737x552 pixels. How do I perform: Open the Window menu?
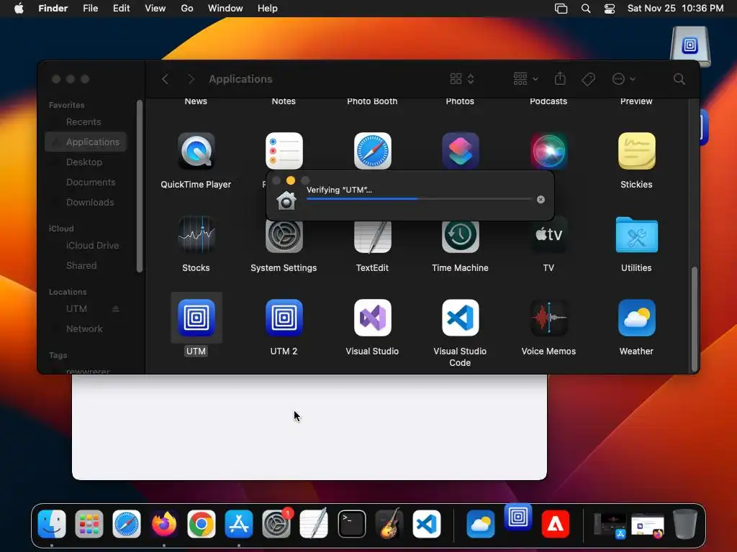coord(225,9)
